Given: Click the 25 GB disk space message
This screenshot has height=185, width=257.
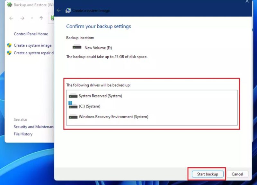Looking at the screenshot, I should [x=107, y=57].
